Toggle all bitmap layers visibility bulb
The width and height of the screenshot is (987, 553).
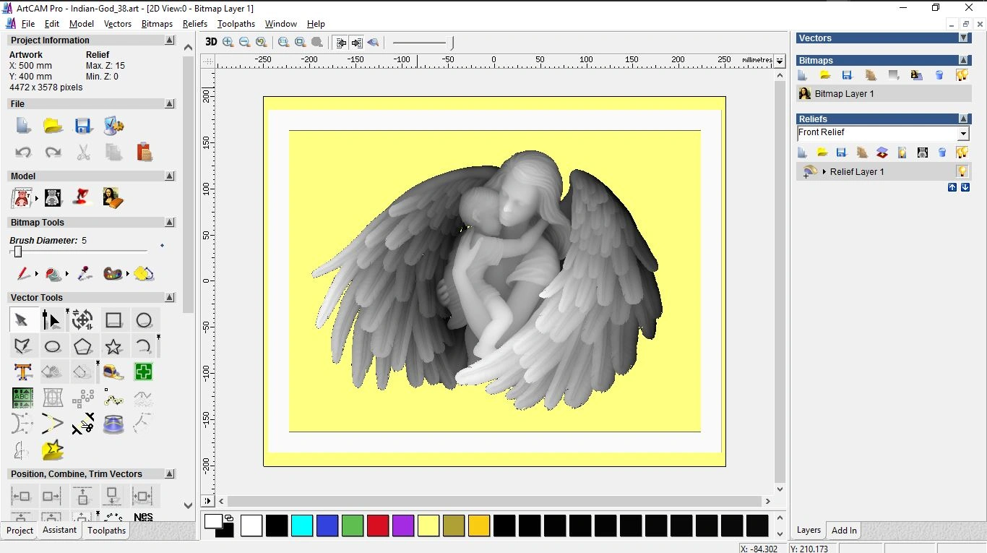962,75
